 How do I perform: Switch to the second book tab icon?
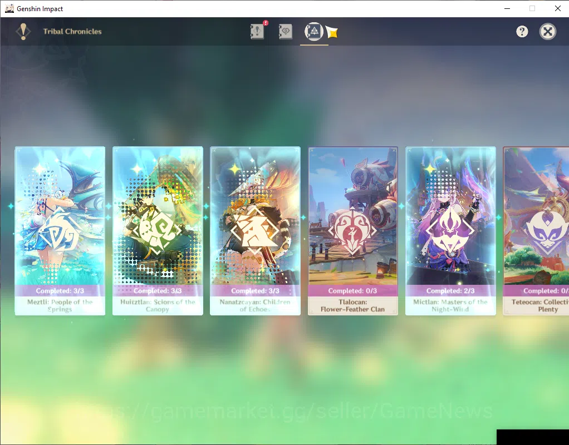pos(285,31)
